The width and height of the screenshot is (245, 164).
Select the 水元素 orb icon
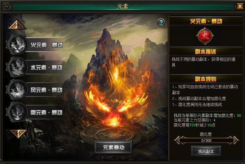coord(18,67)
